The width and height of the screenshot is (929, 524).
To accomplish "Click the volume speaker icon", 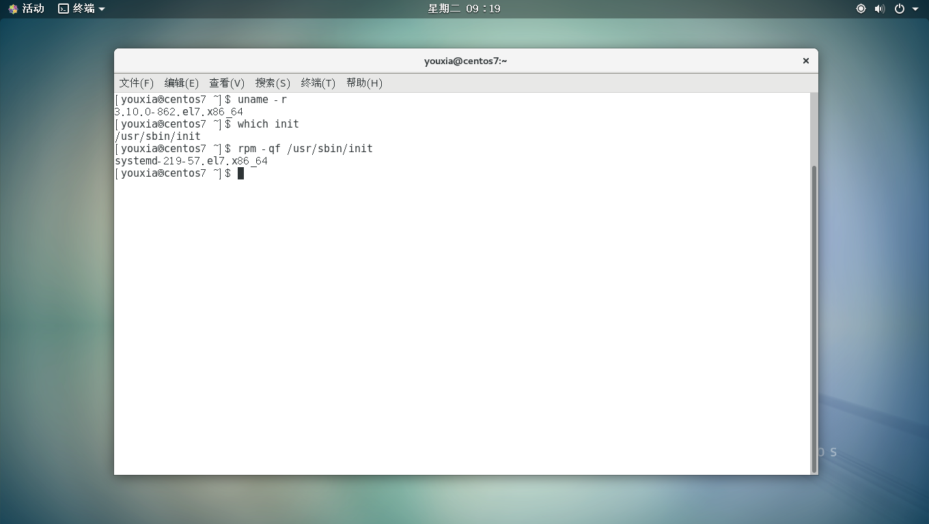I will click(880, 9).
